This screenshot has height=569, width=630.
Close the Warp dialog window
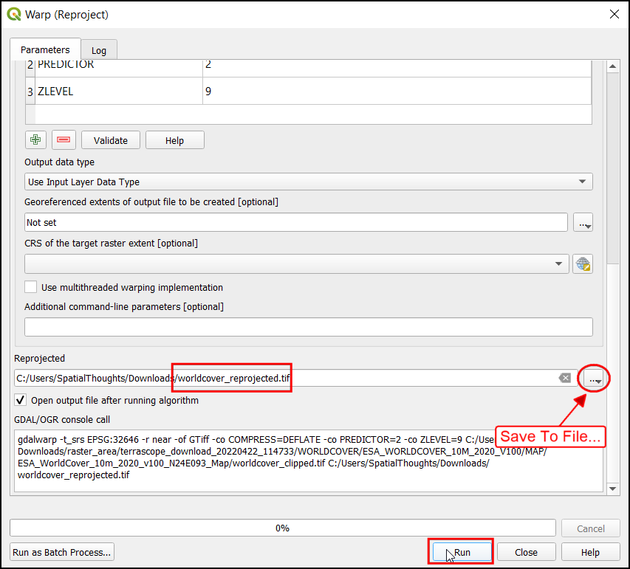613,14
